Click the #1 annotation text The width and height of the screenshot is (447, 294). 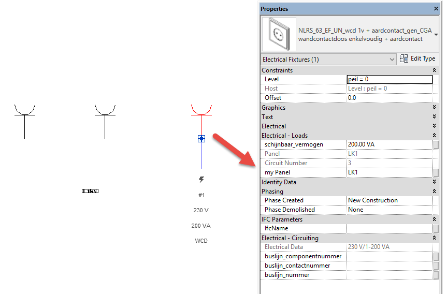pyautogui.click(x=201, y=195)
